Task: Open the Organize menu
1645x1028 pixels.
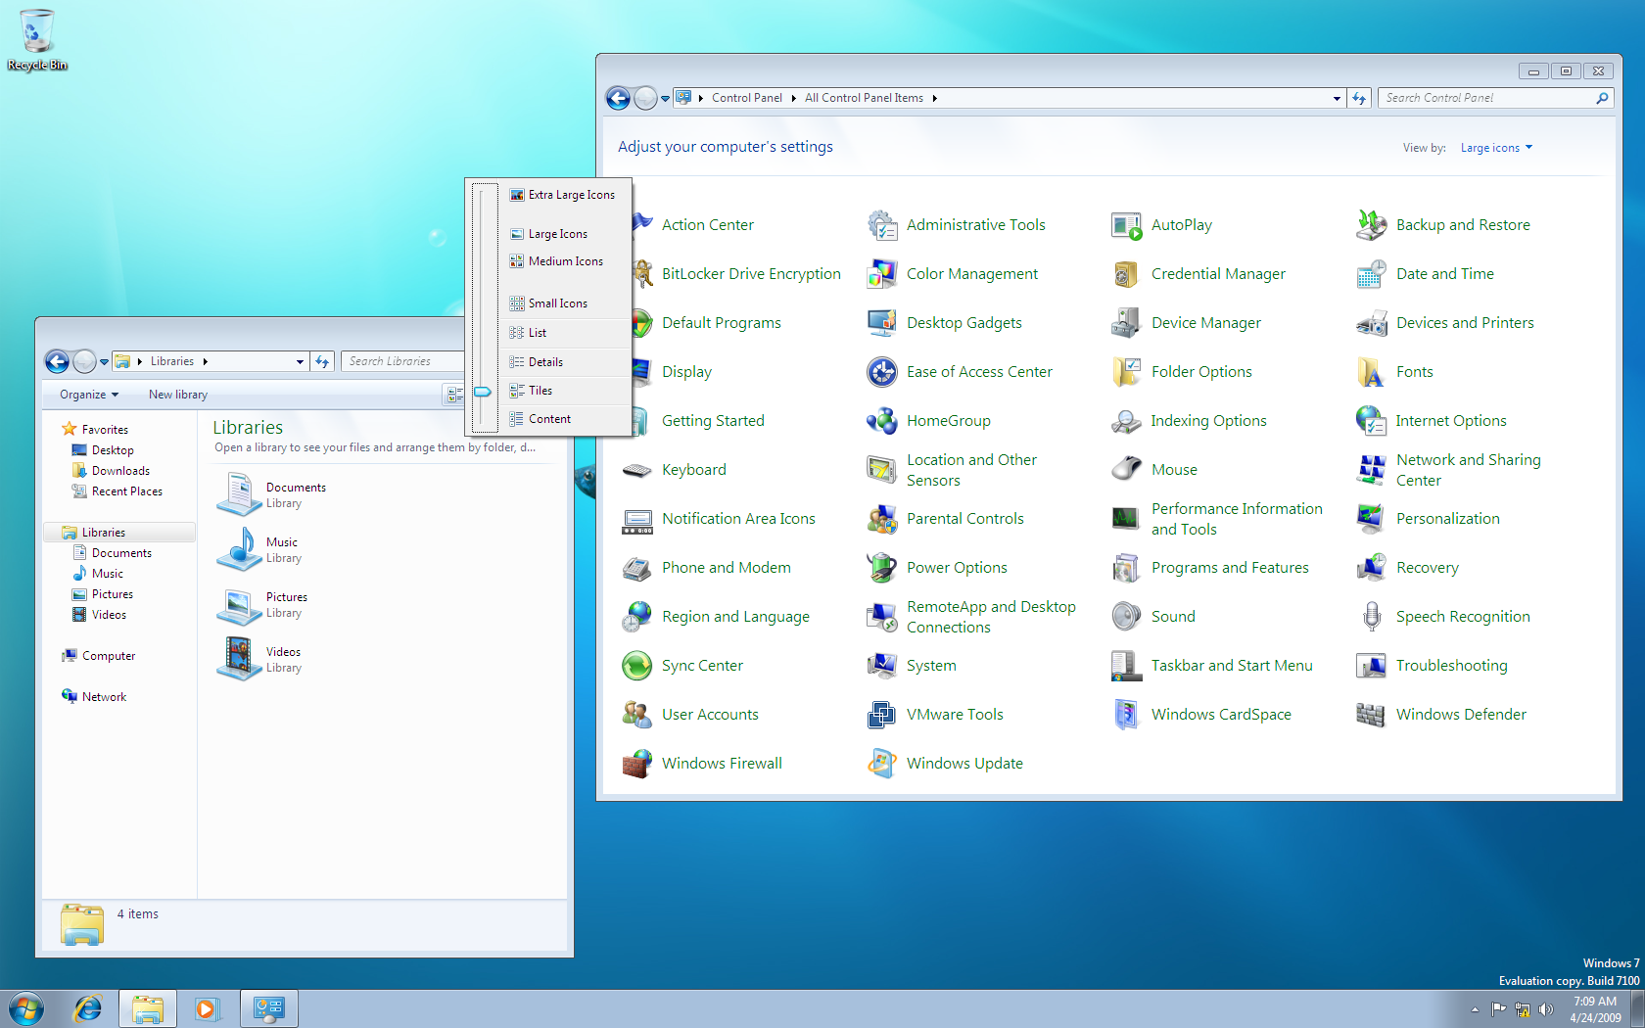Action: (x=86, y=394)
